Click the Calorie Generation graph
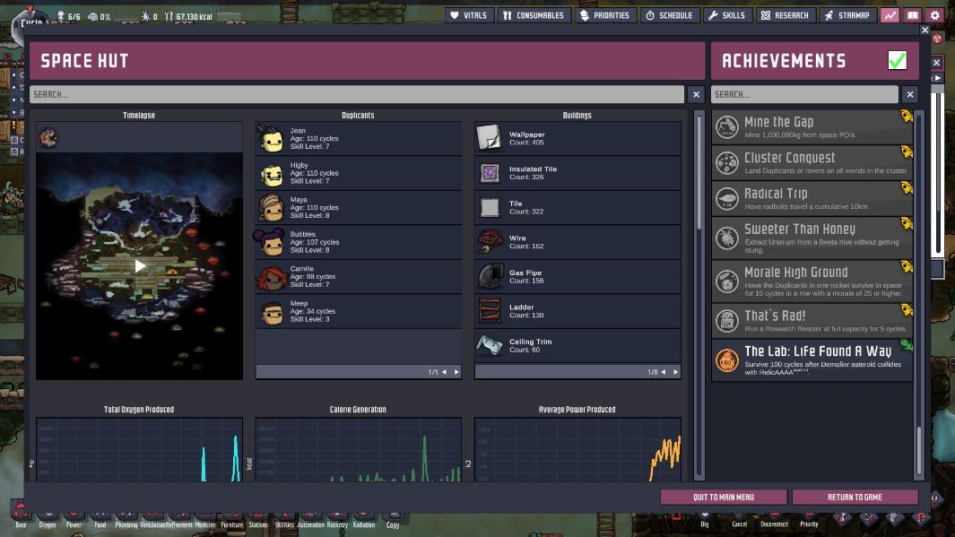This screenshot has height=537, width=955. pyautogui.click(x=358, y=449)
